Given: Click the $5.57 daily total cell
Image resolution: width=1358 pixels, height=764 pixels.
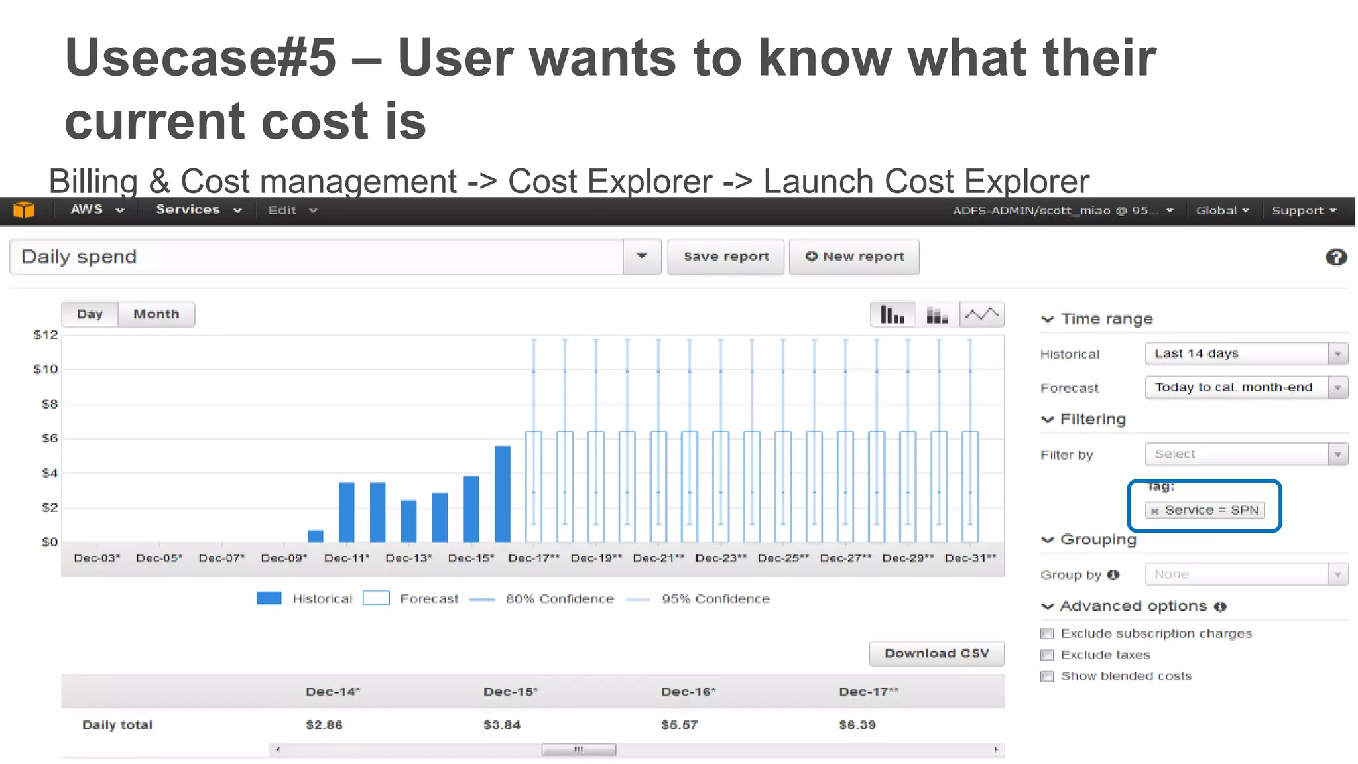Looking at the screenshot, I should coord(680,725).
